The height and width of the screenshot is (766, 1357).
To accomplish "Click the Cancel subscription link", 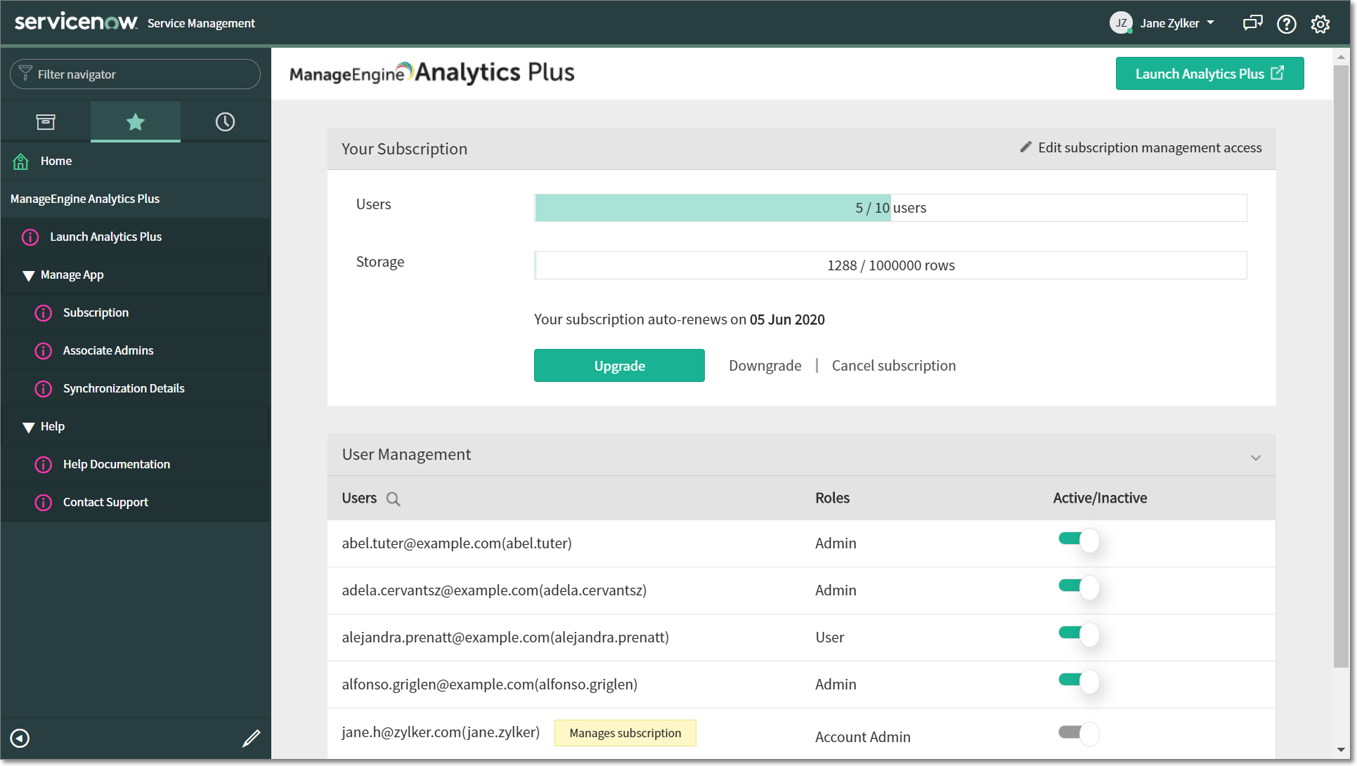I will click(x=893, y=365).
